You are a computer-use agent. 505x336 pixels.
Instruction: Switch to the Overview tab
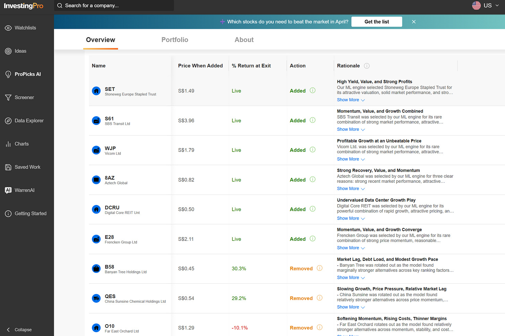101,40
